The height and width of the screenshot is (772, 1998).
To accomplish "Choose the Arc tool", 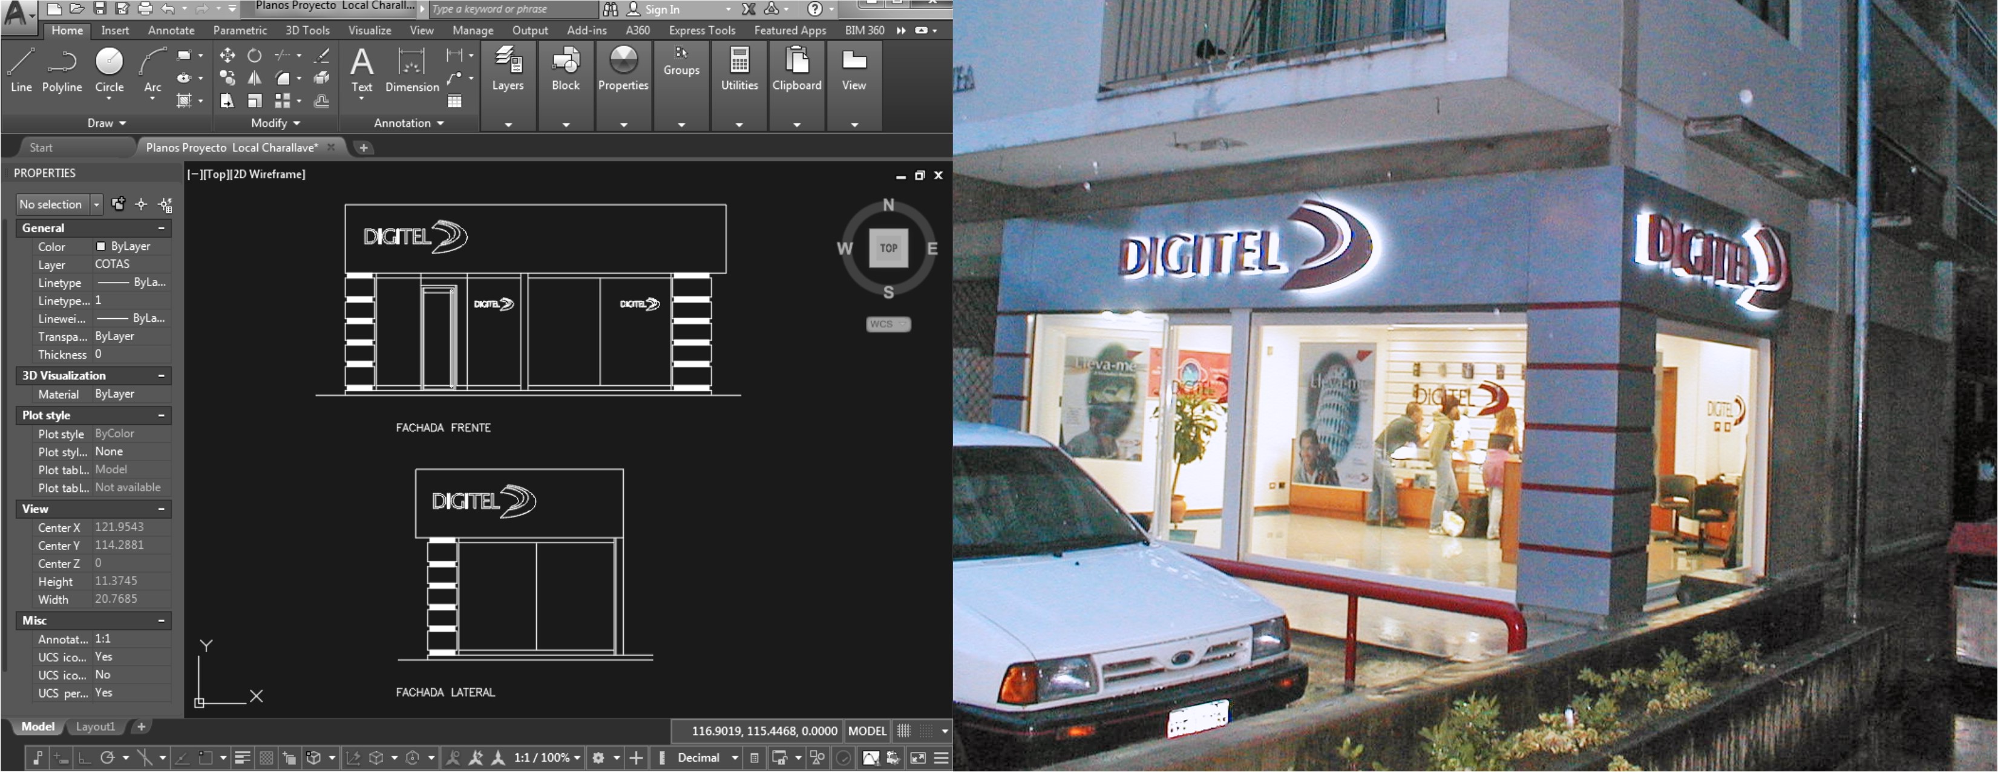I will pyautogui.click(x=152, y=69).
